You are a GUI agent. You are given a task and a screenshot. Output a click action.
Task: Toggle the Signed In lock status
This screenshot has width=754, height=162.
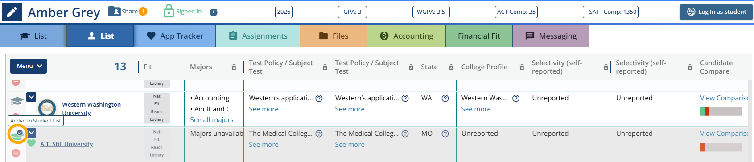(x=183, y=11)
